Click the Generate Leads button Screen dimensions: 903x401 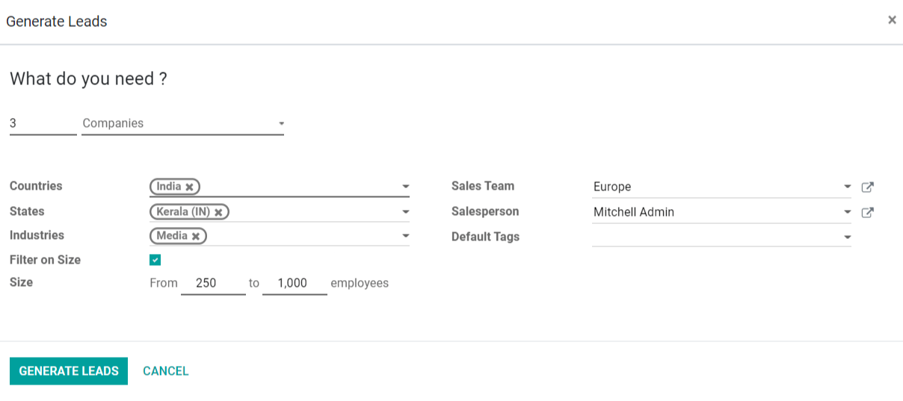point(69,371)
